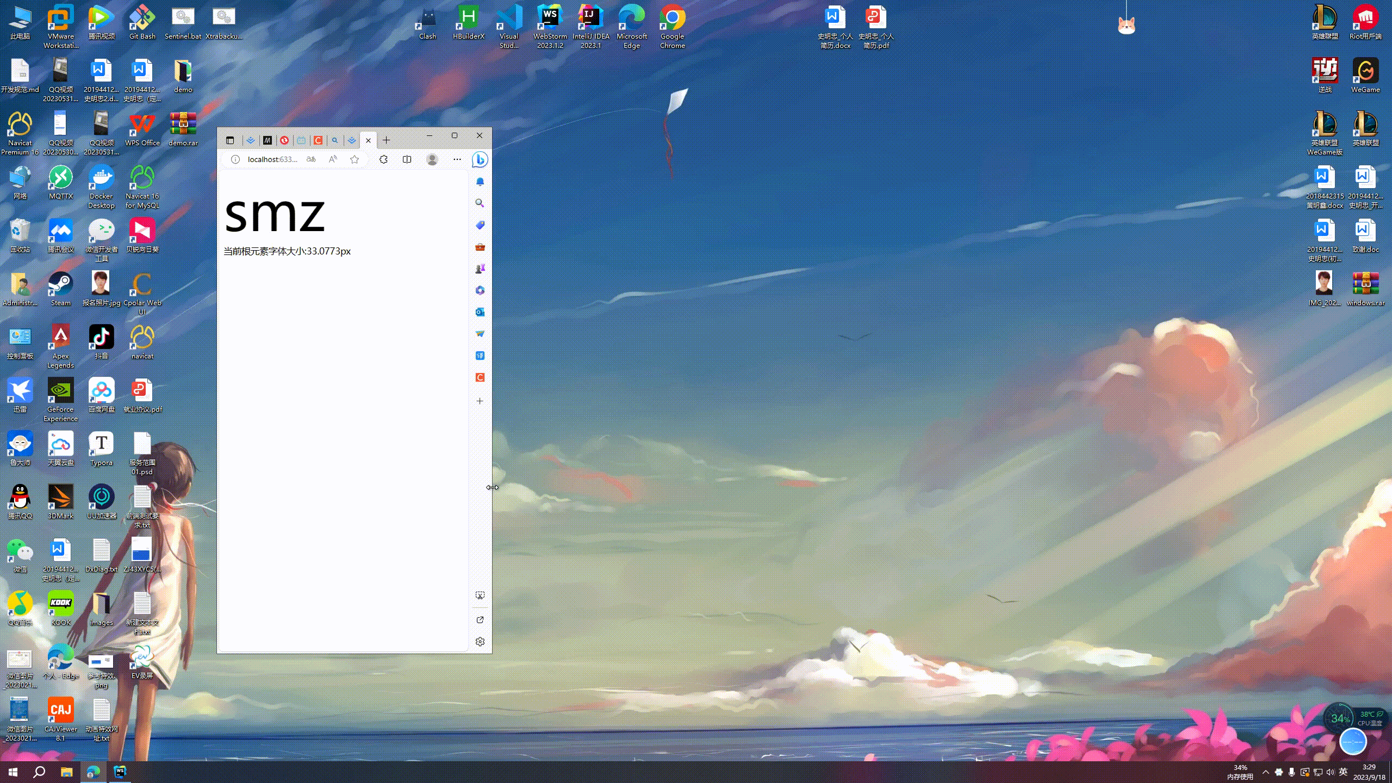
Task: Switch to the magnifier search pinned tab
Action: click(335, 140)
